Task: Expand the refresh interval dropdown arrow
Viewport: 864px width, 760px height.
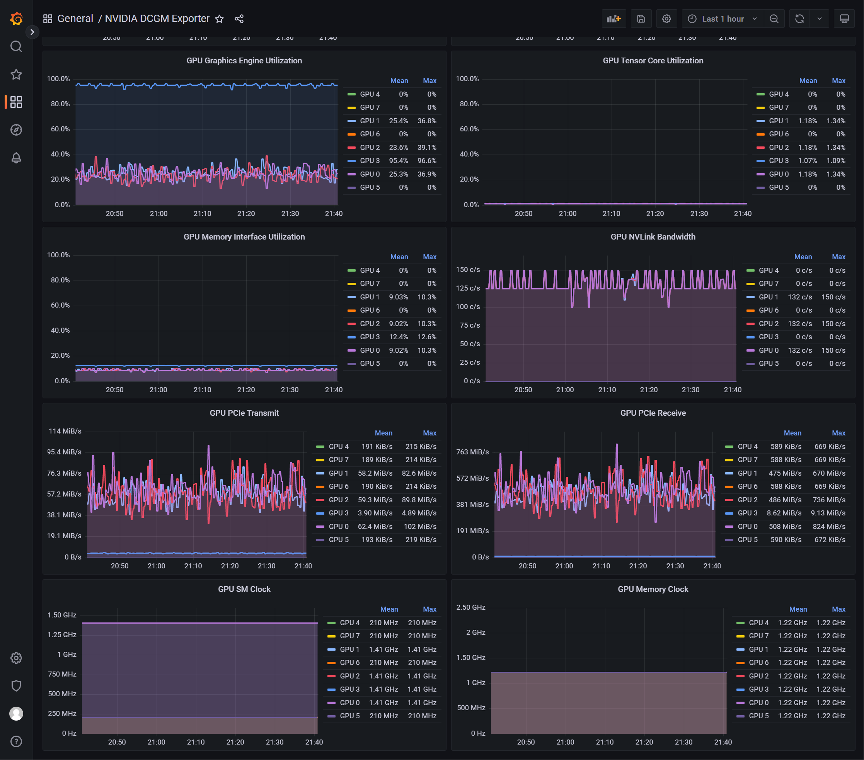Action: coord(819,19)
